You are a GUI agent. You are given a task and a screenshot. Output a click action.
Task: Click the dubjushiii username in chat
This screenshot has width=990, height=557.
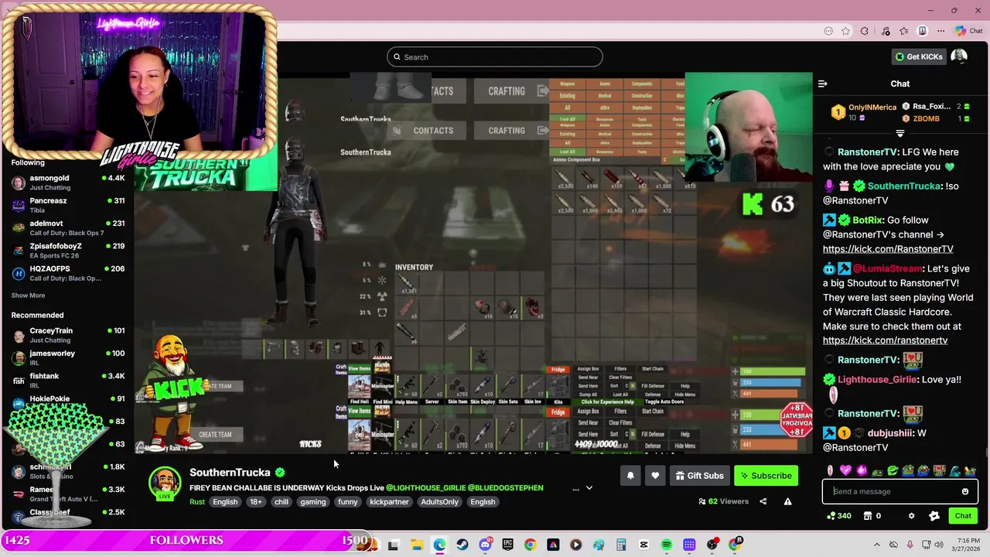pyautogui.click(x=891, y=433)
